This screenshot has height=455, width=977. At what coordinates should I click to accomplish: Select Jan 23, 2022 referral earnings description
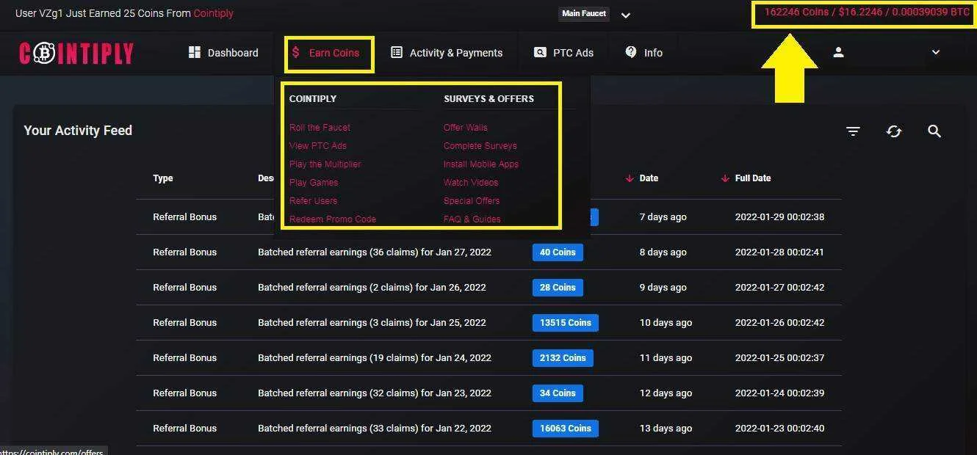pos(375,393)
